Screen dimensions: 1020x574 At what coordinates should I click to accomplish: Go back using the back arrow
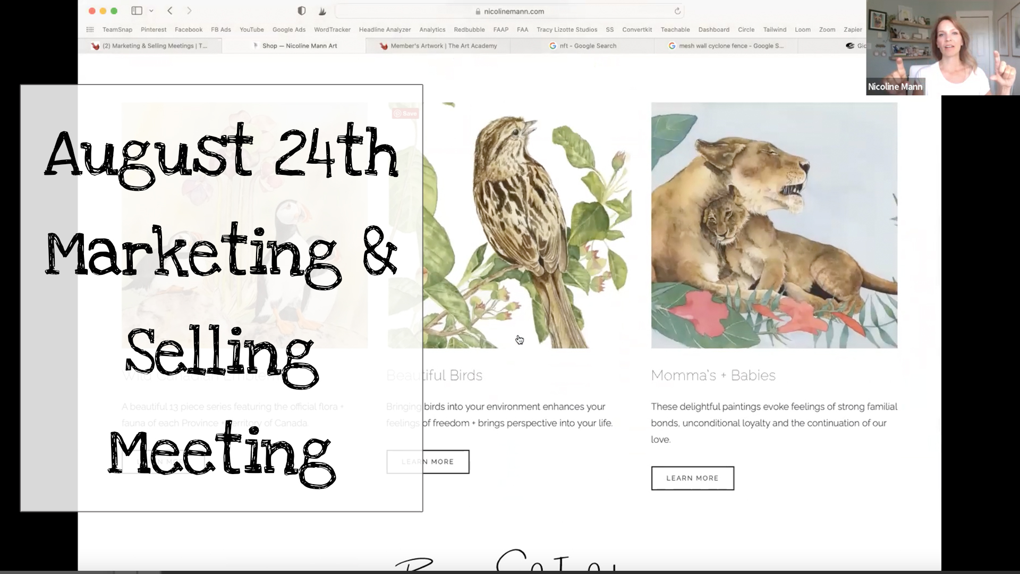[x=170, y=11]
